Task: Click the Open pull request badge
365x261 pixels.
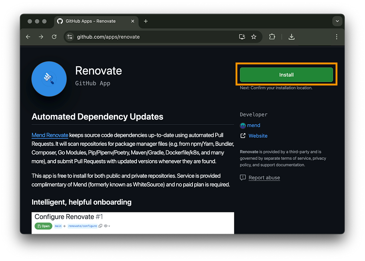Action: pos(43,226)
